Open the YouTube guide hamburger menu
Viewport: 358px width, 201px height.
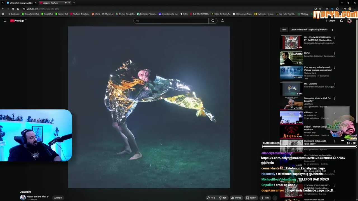(x=5, y=21)
